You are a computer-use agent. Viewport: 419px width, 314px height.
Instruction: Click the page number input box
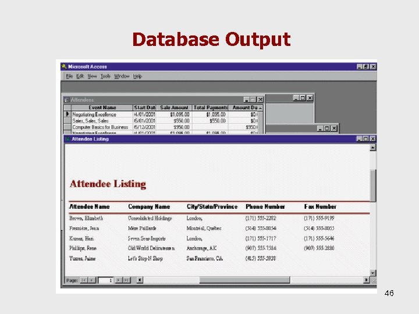[x=105, y=280]
